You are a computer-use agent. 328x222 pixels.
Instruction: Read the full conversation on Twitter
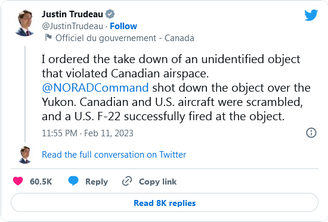tap(114, 155)
